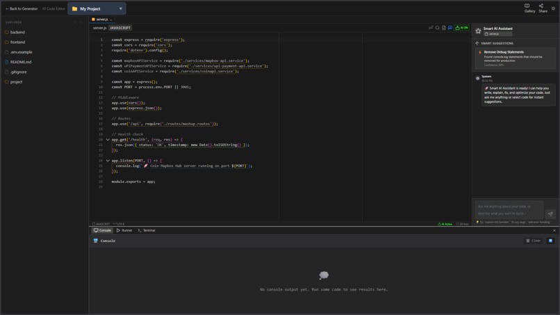Switch to the Terminal tab
The image size is (560, 315).
click(147, 231)
